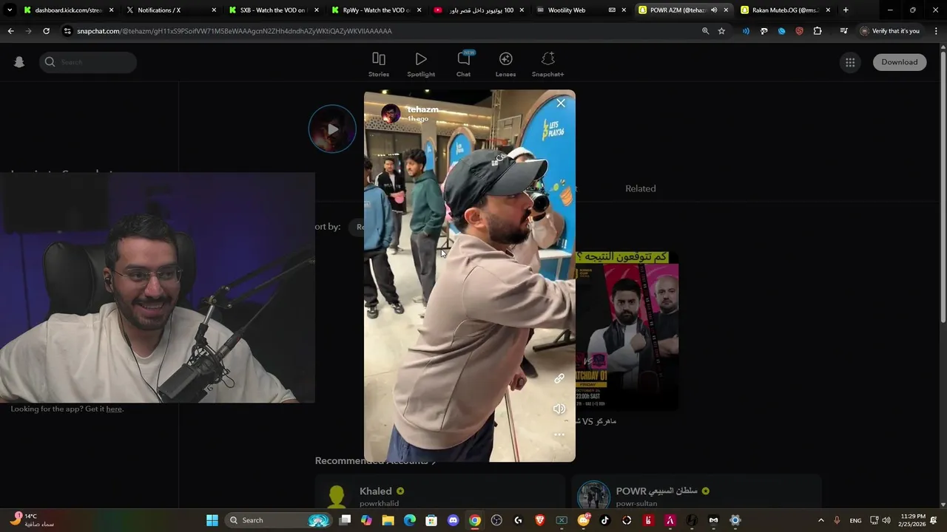Play the profile story circle
The width and height of the screenshot is (947, 532).
point(332,129)
